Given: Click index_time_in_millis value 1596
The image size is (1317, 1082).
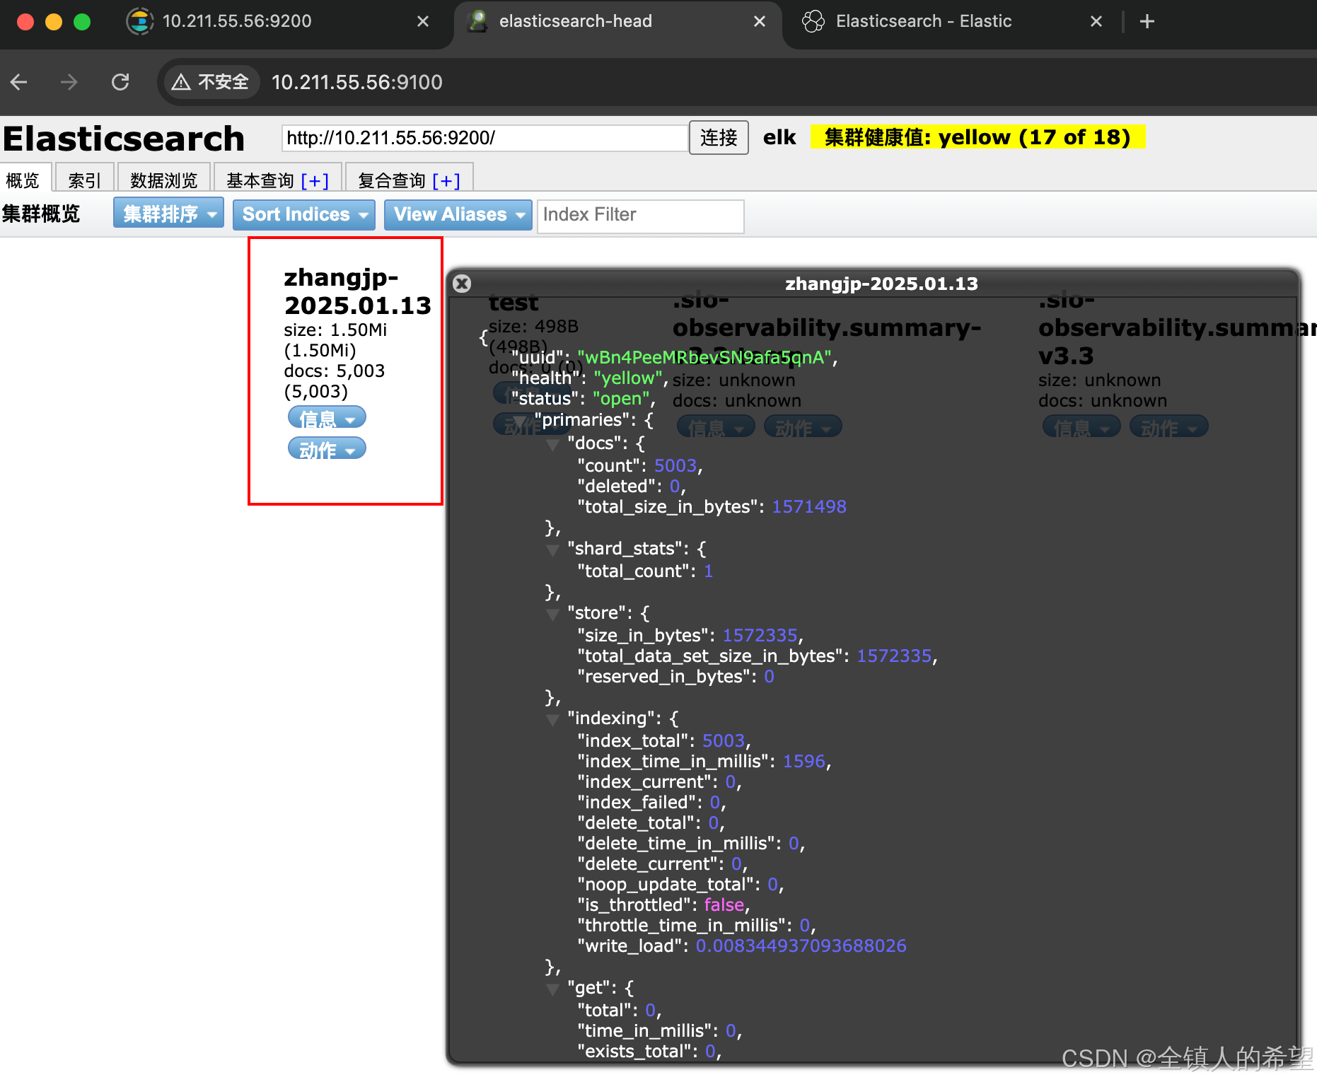Looking at the screenshot, I should (803, 762).
